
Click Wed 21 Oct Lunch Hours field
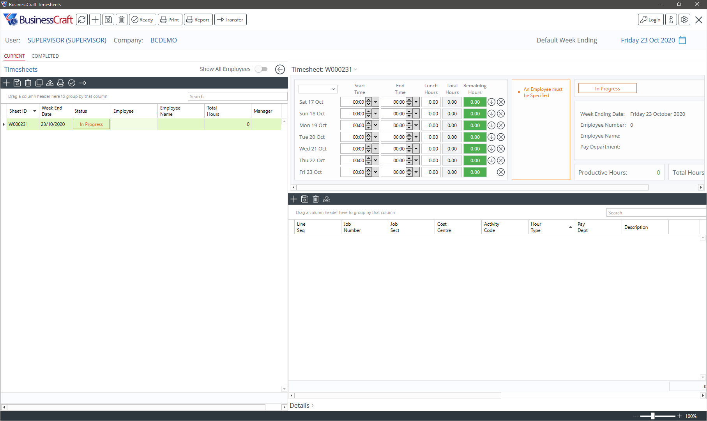click(x=431, y=149)
